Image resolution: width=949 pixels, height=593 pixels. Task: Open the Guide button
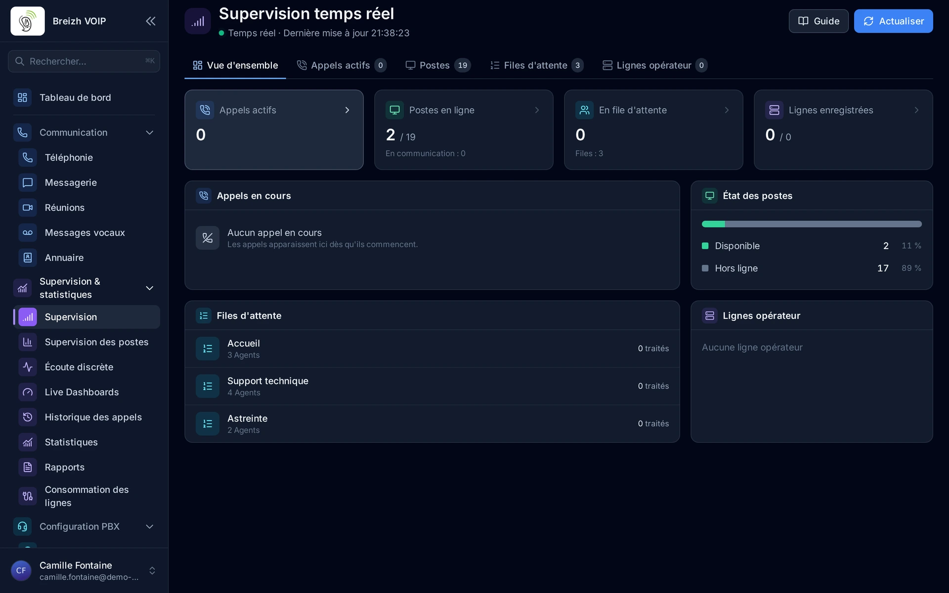[x=819, y=21]
